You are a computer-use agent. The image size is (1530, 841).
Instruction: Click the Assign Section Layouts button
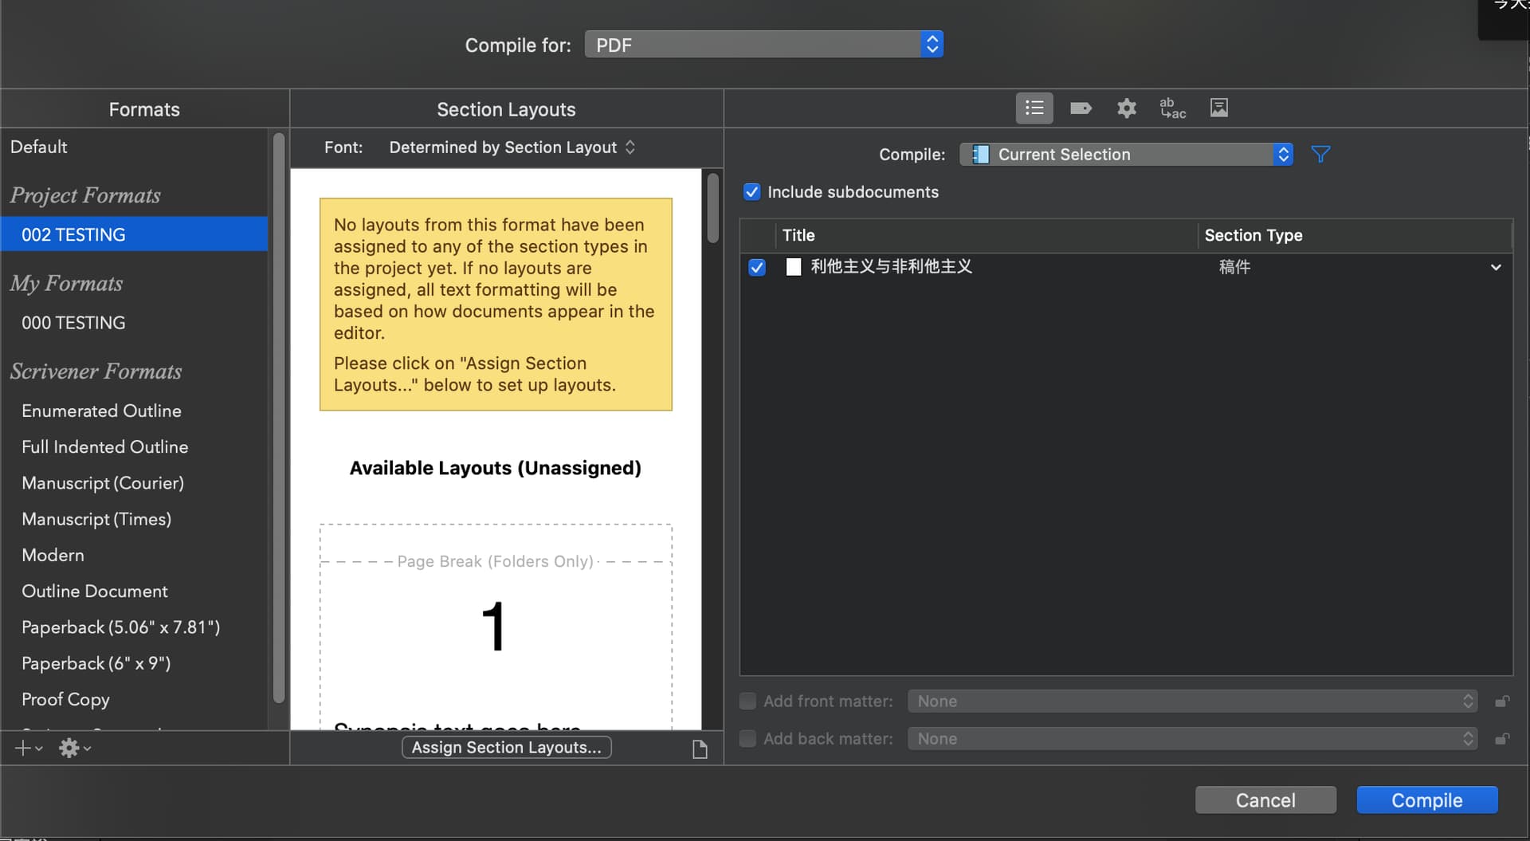[506, 748]
